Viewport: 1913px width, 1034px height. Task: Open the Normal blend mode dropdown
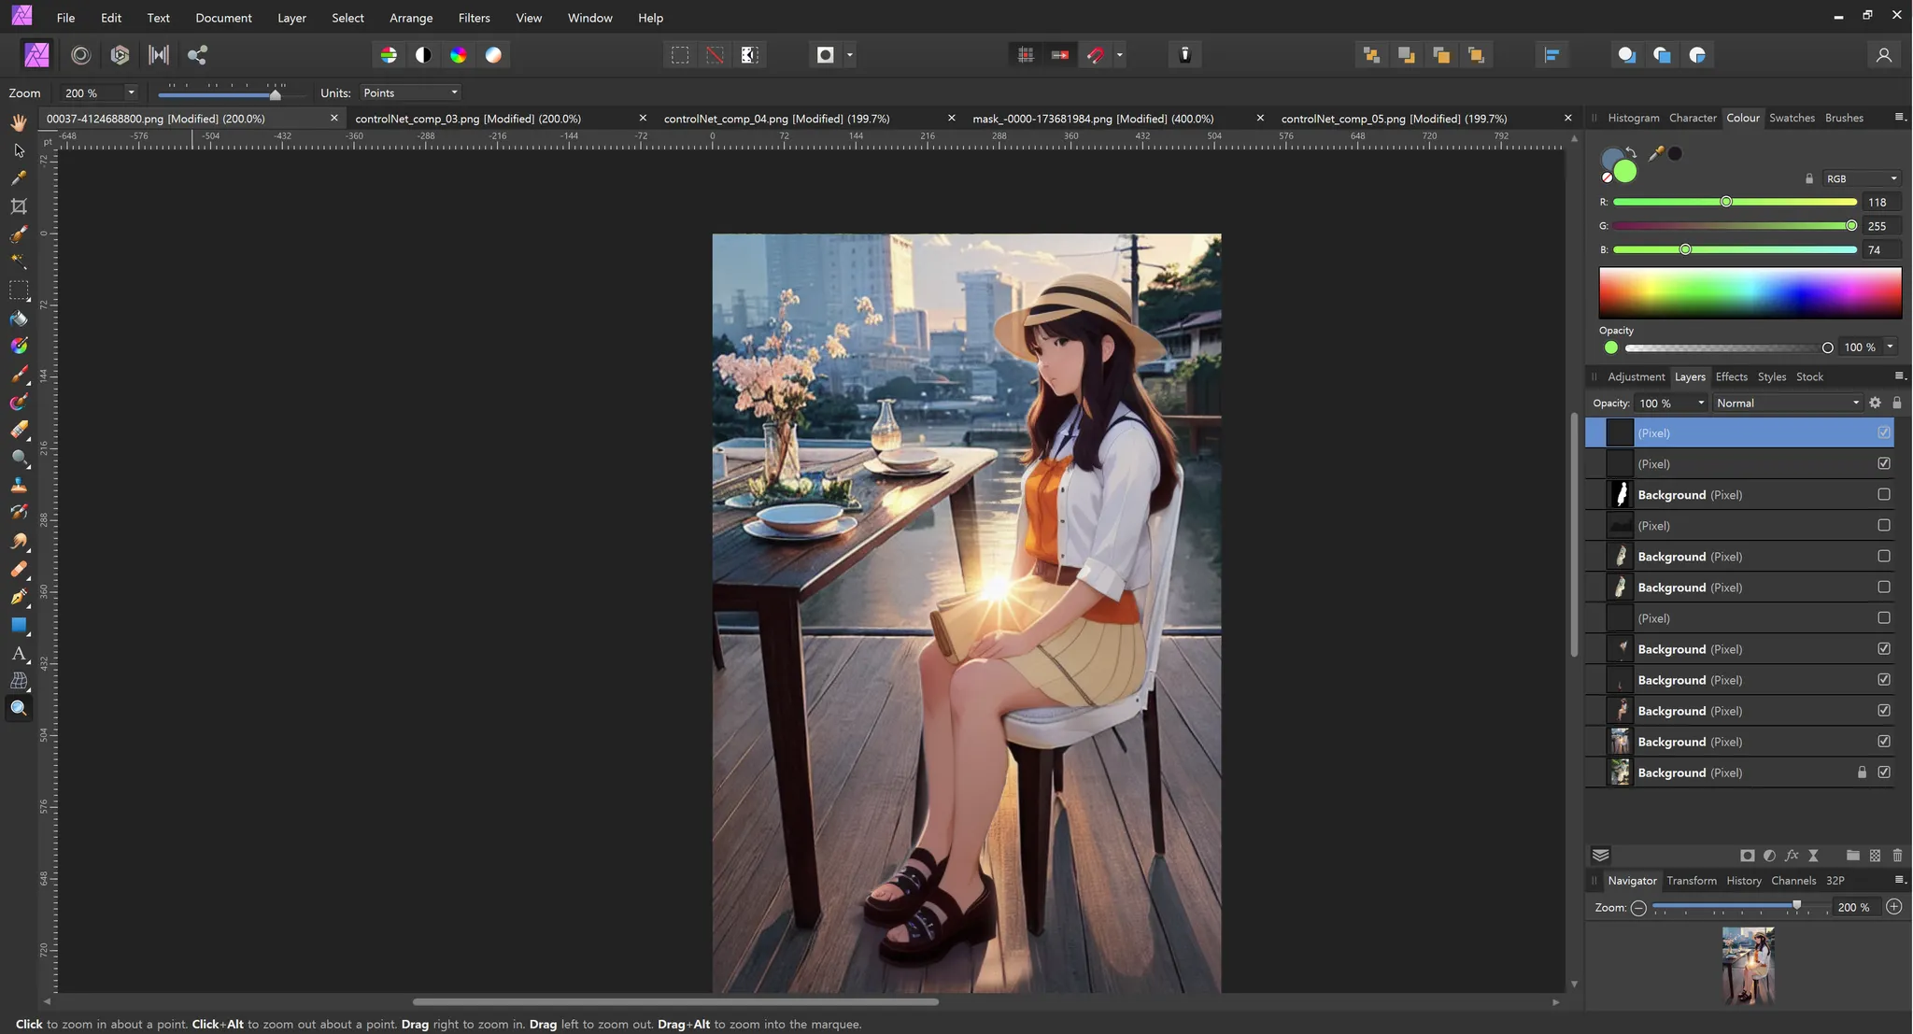coord(1787,403)
